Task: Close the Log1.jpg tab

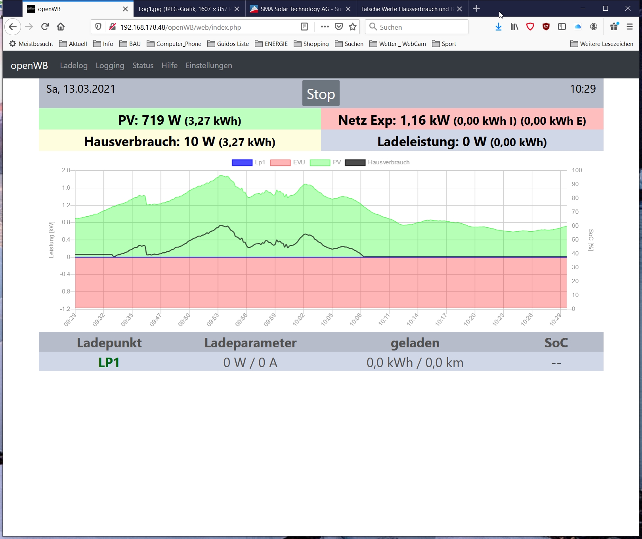Action: point(237,9)
